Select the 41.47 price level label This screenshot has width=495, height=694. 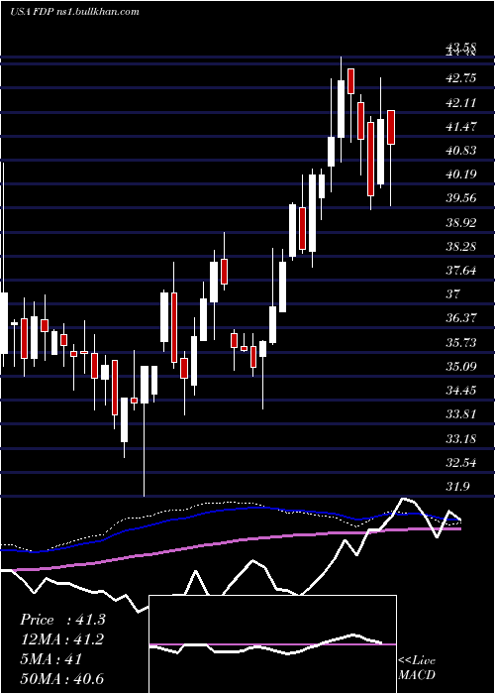(x=461, y=127)
